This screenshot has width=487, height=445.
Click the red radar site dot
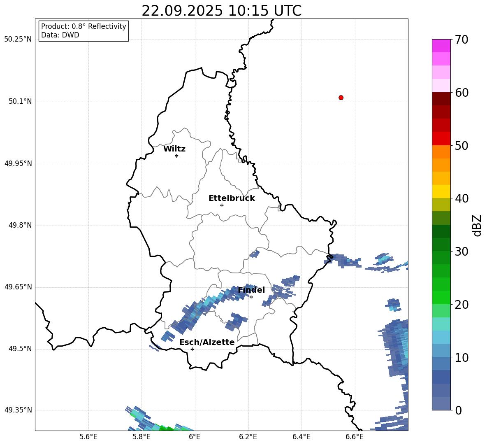coord(341,98)
